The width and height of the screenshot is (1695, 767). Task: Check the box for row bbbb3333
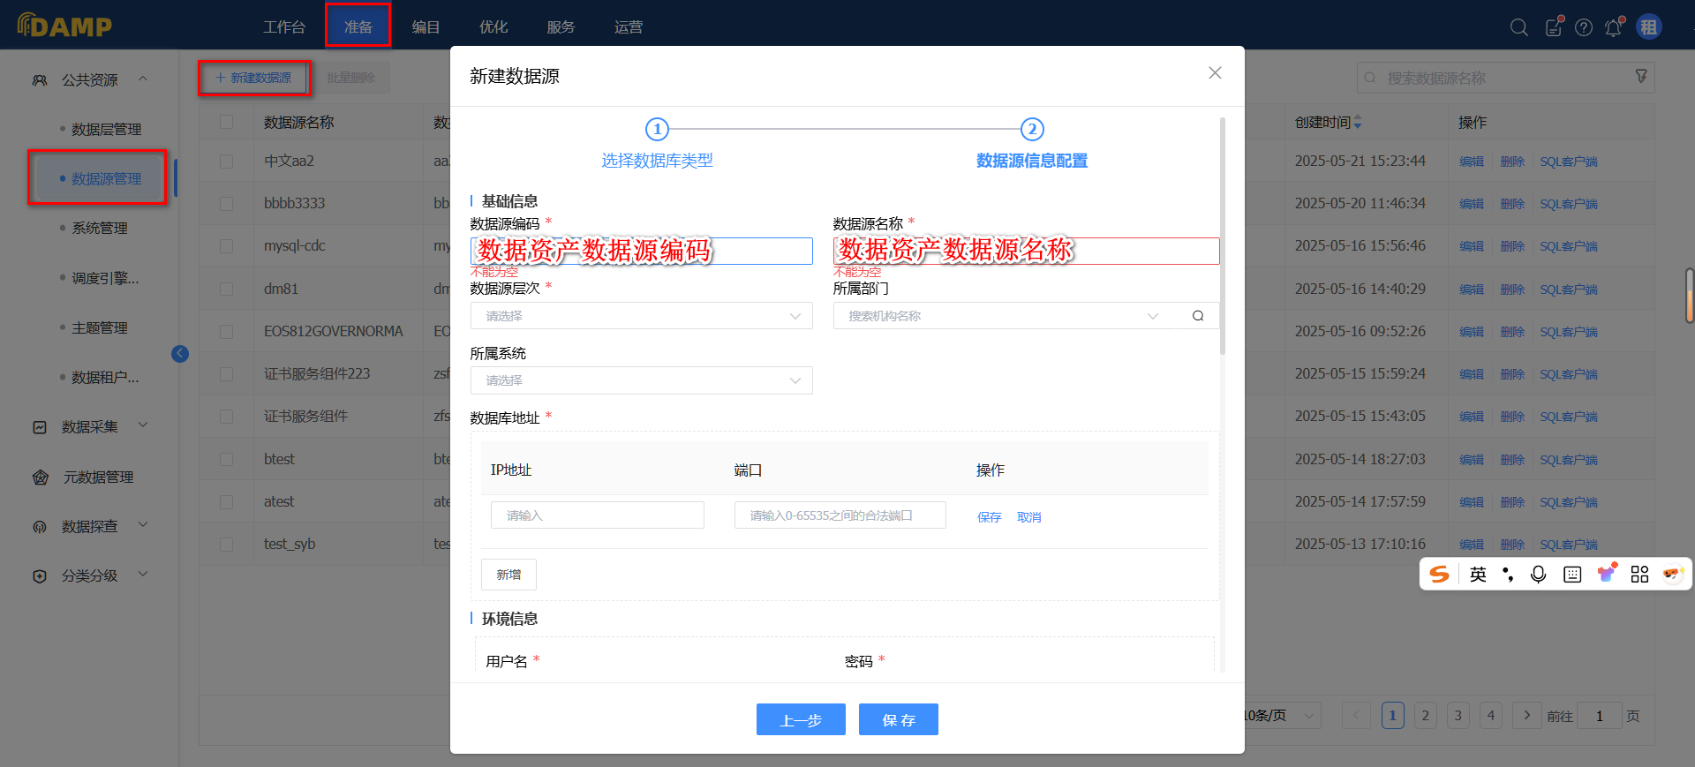(227, 204)
